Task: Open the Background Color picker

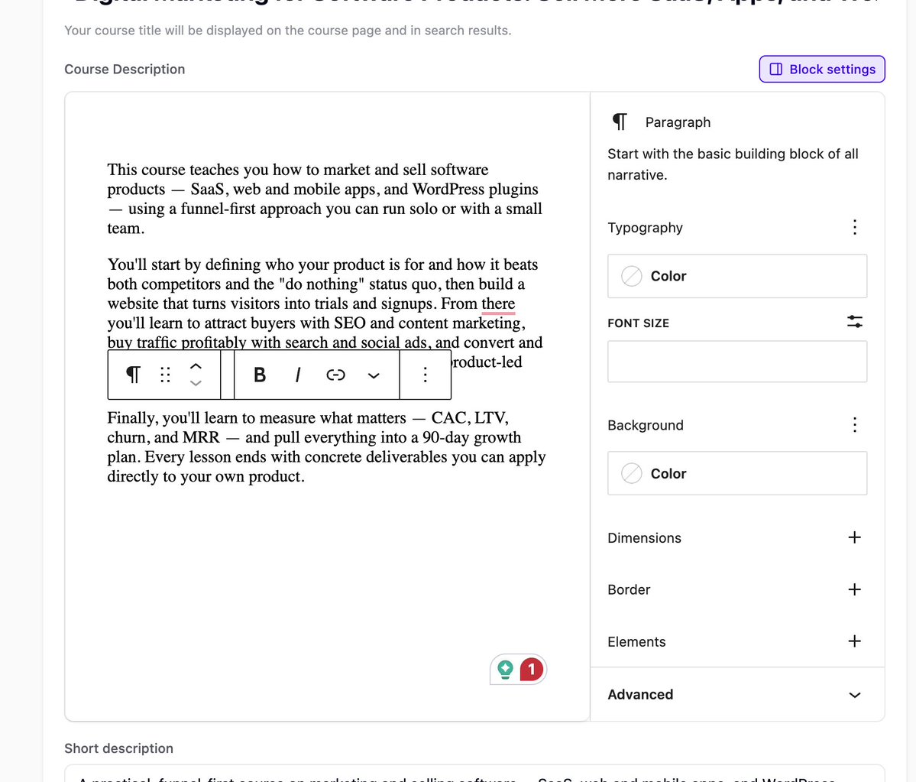Action: point(737,473)
